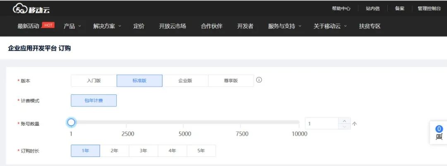Click the 移动云 5G logo

point(31,9)
